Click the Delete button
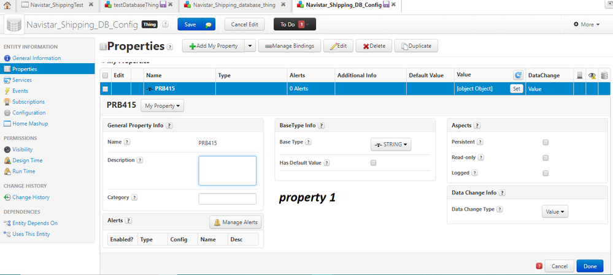Screen dimensions: 613x275 [374, 46]
